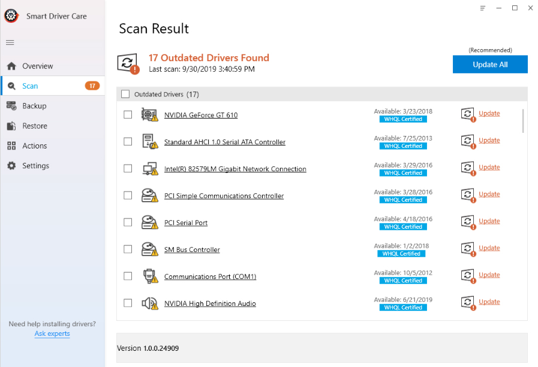Select the Scan menu item
The height and width of the screenshot is (367, 538).
pyautogui.click(x=53, y=86)
